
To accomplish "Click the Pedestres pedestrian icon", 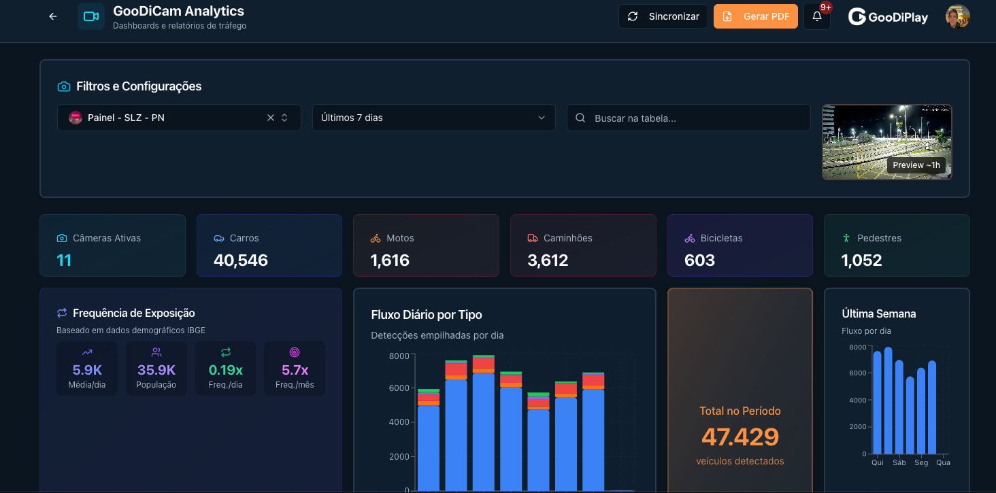I will 846,238.
